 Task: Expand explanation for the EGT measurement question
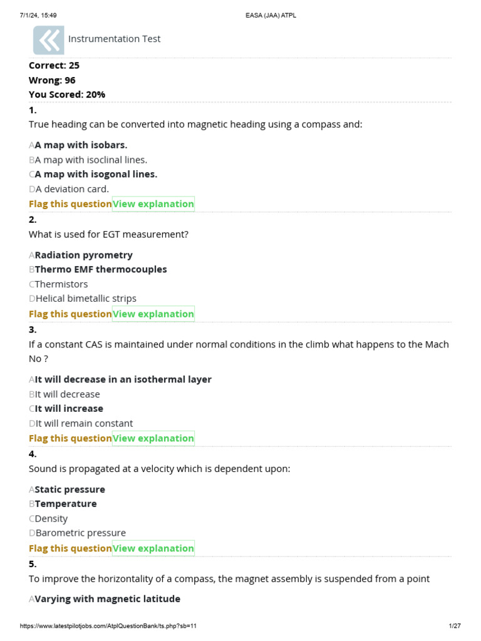[153, 314]
